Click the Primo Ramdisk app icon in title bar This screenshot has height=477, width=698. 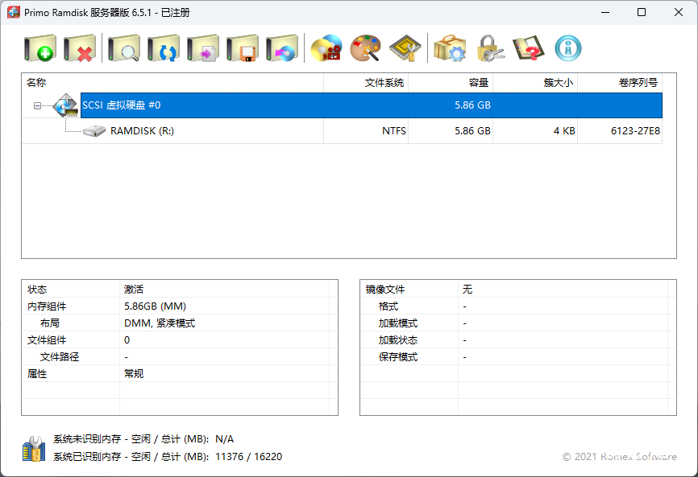14,12
